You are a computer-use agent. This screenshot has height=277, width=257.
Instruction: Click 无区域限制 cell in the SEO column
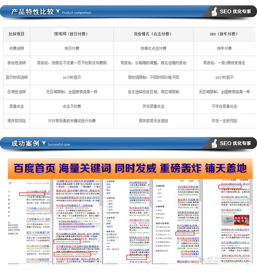pos(224,92)
